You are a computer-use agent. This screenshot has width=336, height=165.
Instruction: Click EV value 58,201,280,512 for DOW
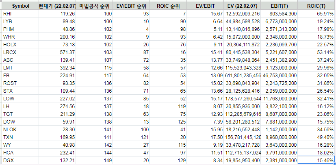(x=242, y=122)
